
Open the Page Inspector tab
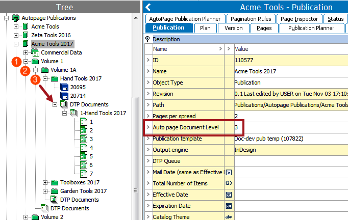point(299,19)
